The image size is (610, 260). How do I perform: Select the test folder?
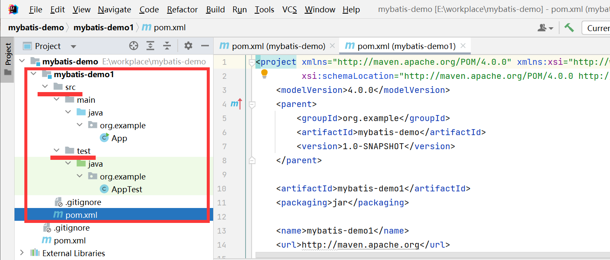tap(78, 151)
